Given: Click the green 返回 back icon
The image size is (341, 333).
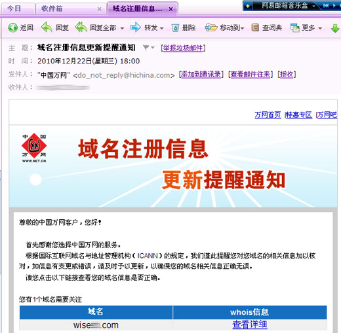Looking at the screenshot, I should pyautogui.click(x=12, y=27).
